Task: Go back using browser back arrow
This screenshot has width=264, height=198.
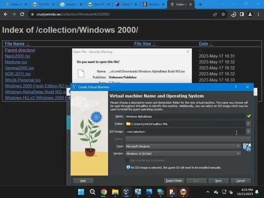Action: (6, 14)
